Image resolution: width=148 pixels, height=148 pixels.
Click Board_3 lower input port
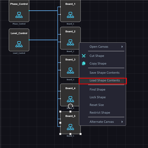coord(60,70)
